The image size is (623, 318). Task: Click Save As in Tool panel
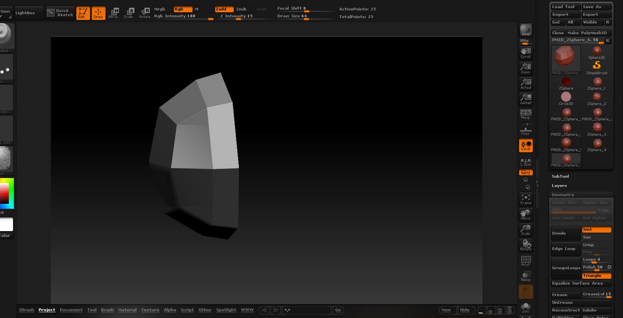tap(597, 7)
